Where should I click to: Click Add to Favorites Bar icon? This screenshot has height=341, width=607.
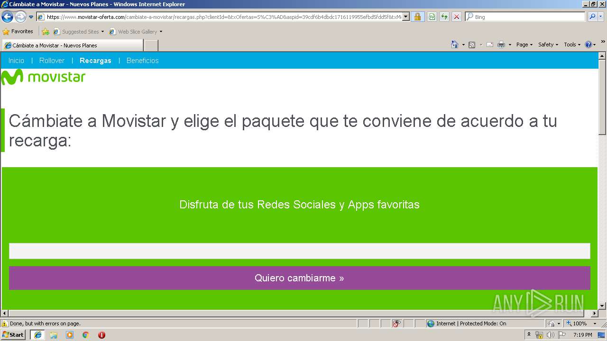click(46, 32)
